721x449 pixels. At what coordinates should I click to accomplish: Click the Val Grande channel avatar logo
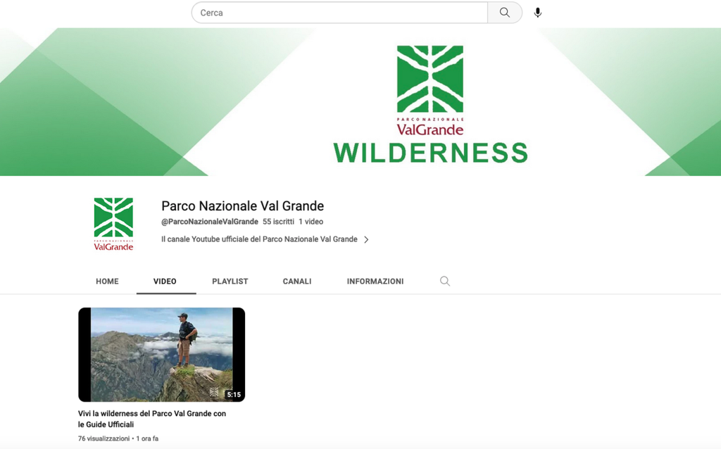113,224
